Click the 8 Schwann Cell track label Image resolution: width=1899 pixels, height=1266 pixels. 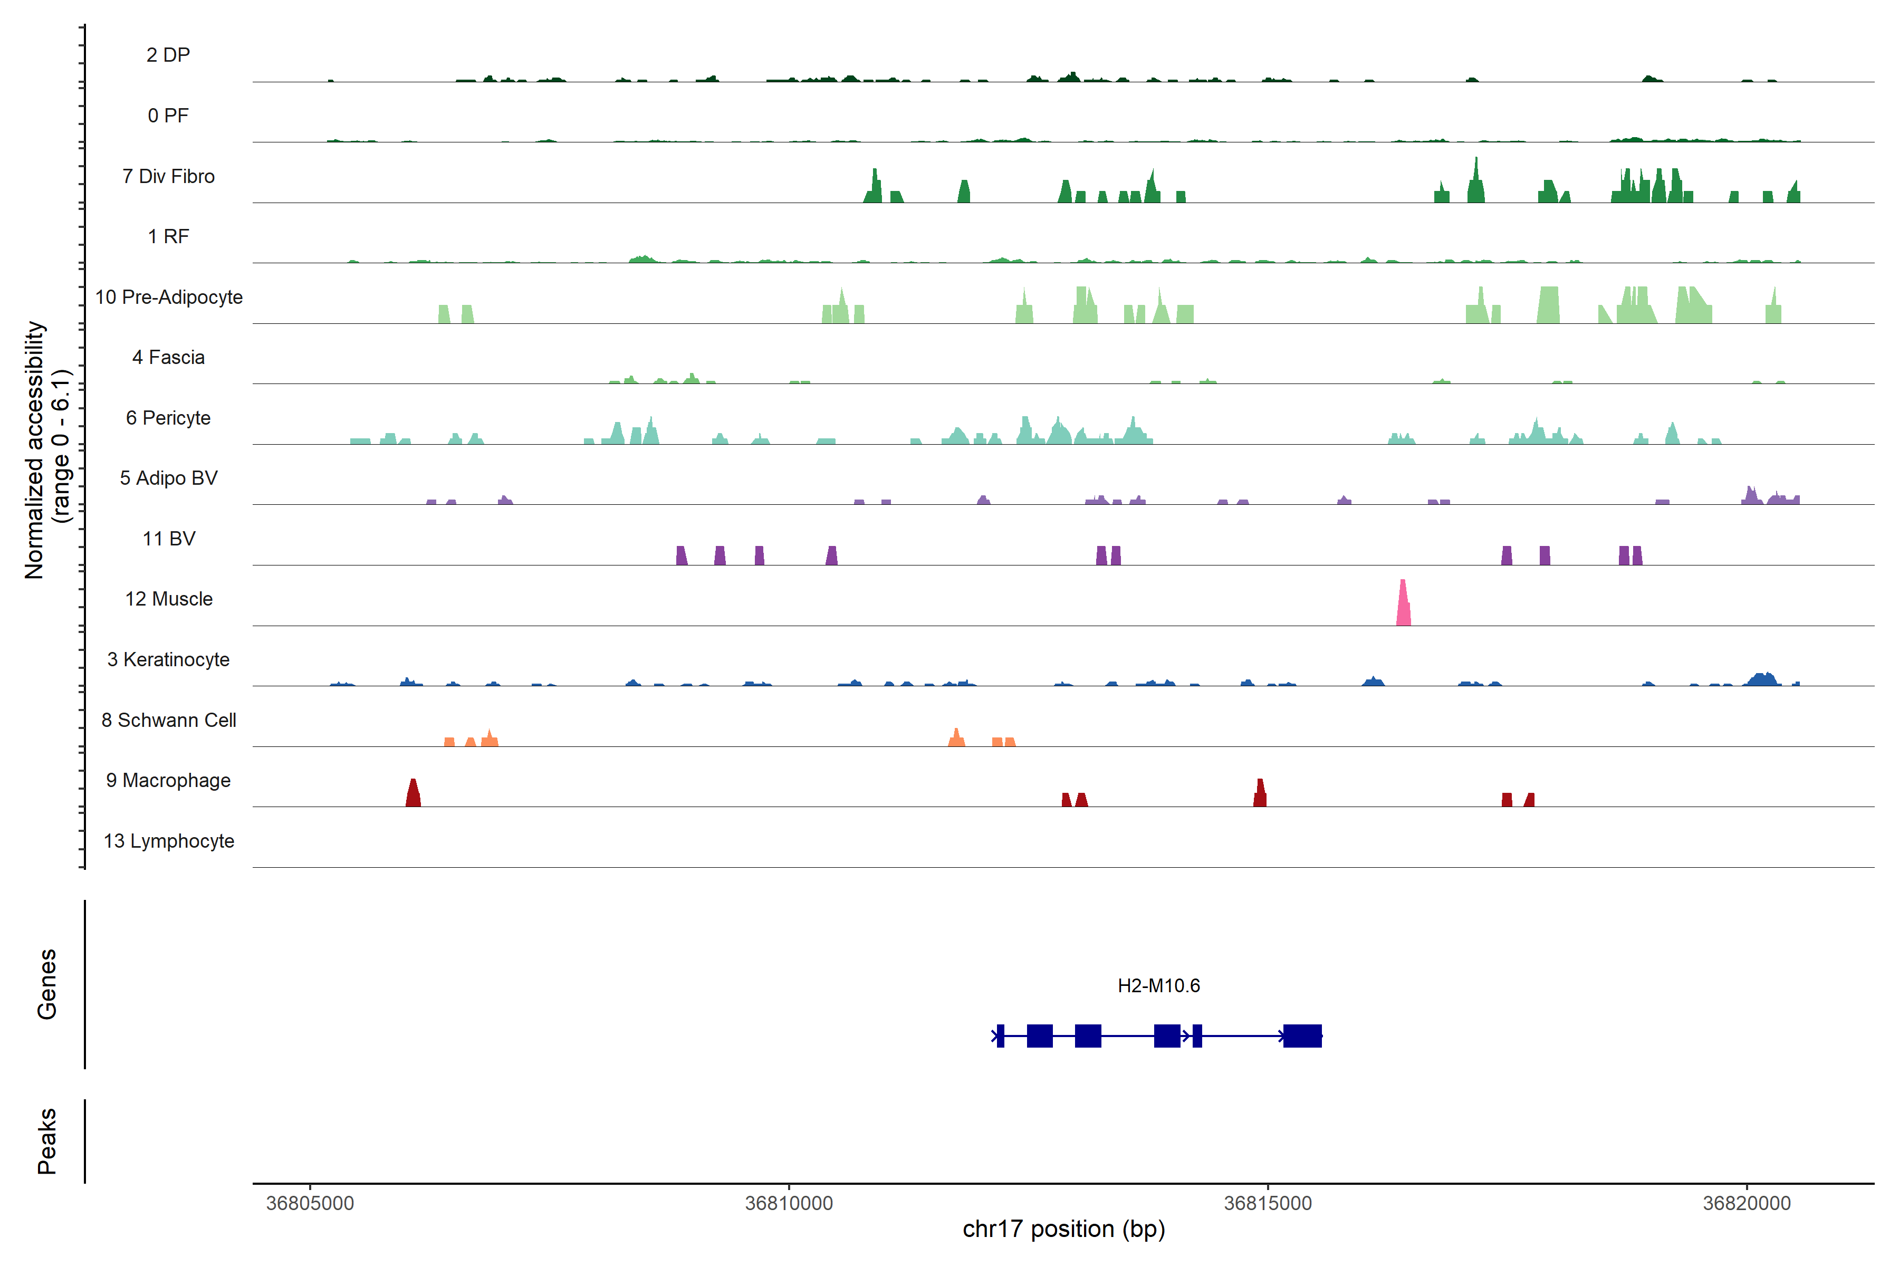(169, 720)
